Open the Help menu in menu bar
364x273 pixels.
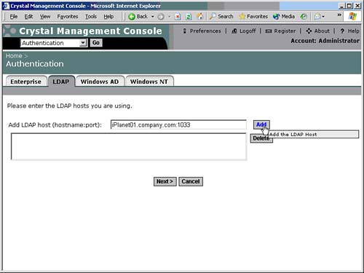(108, 17)
